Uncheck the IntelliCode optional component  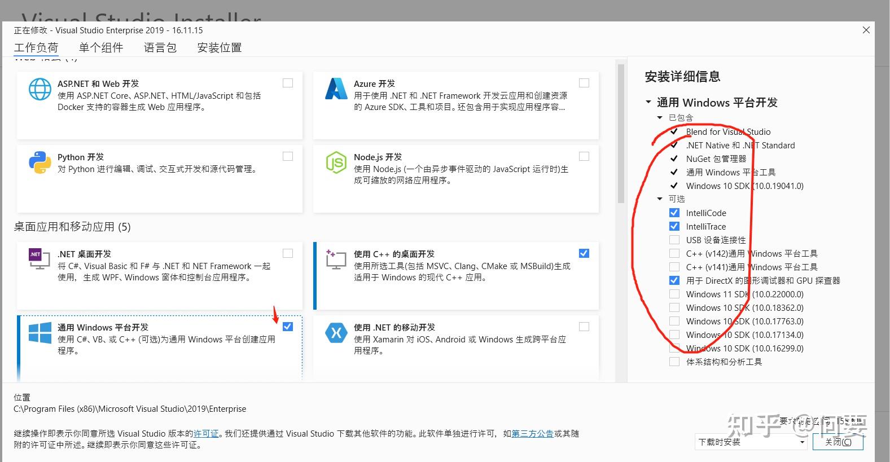pyautogui.click(x=674, y=213)
